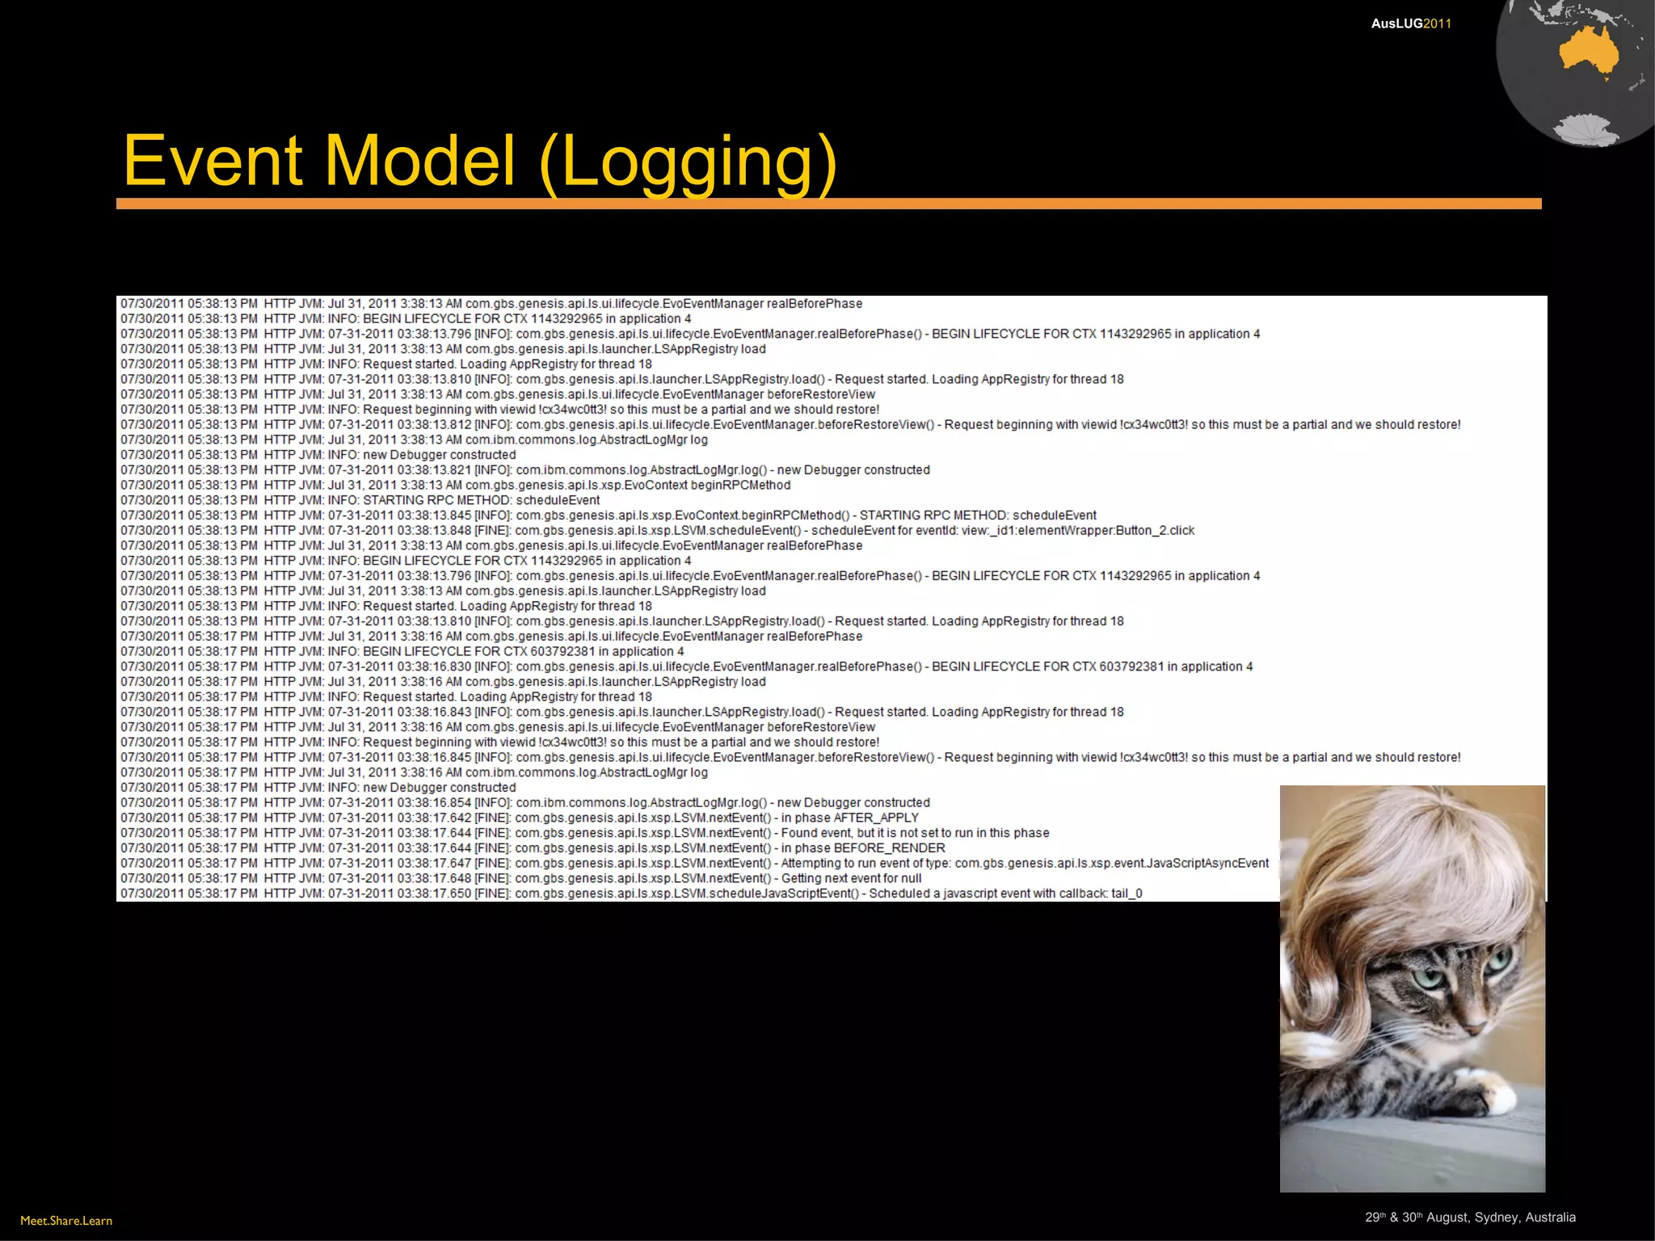Screen dimensions: 1655x1241
Task: Select the 03:38:16.843 LSAppRegistry.load() log line
Action: (x=622, y=713)
